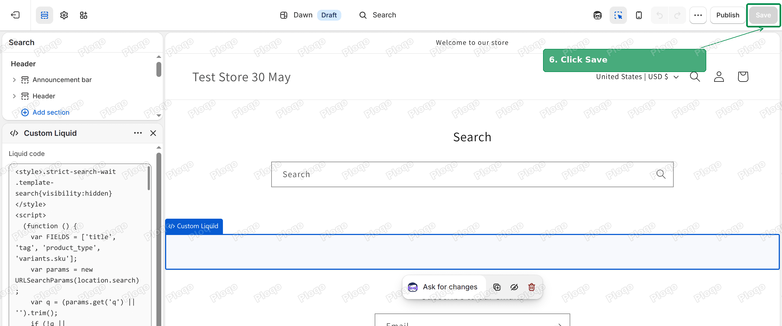The image size is (782, 326).
Task: Click the Custom Liquid block label tag
Action: tap(194, 226)
